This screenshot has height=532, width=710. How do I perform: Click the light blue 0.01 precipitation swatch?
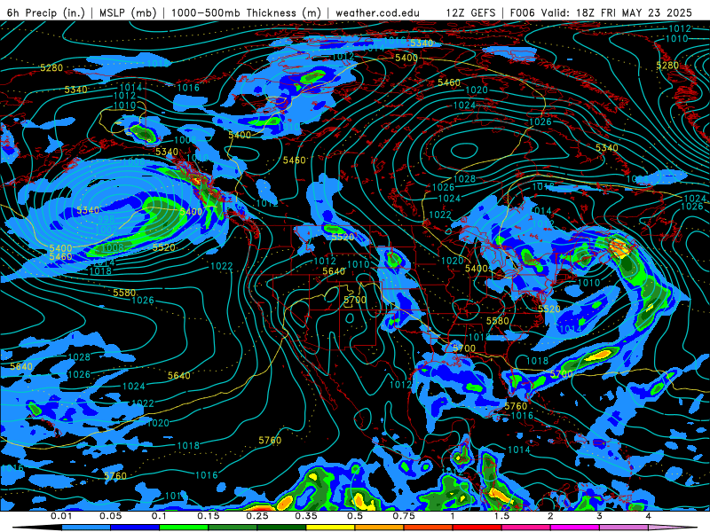coord(85,528)
